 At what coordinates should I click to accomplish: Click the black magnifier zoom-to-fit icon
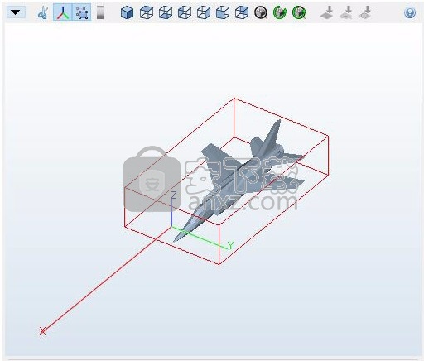tap(261, 12)
